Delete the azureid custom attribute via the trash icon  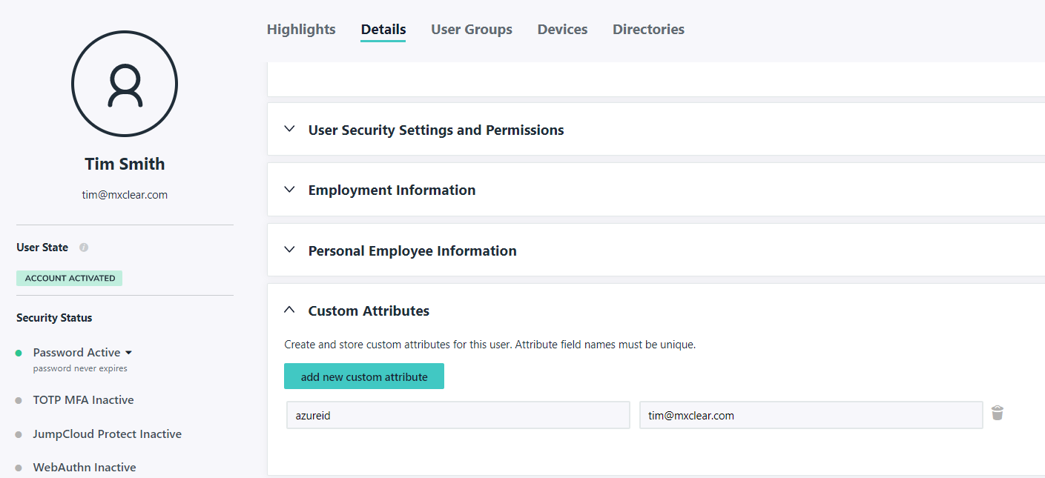[998, 413]
